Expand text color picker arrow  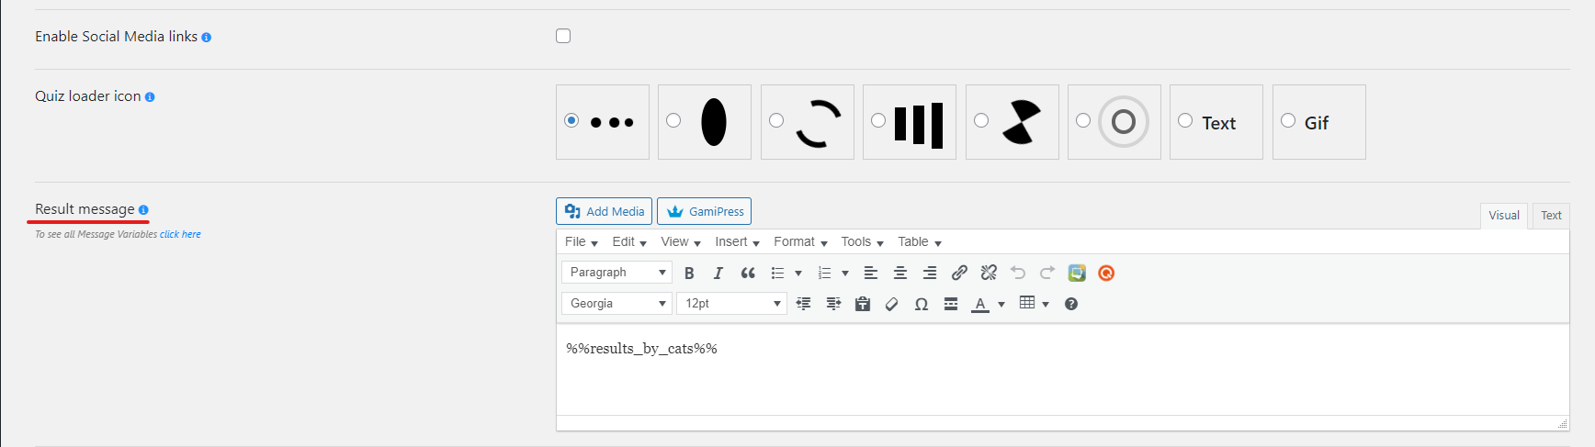pyautogui.click(x=1001, y=305)
